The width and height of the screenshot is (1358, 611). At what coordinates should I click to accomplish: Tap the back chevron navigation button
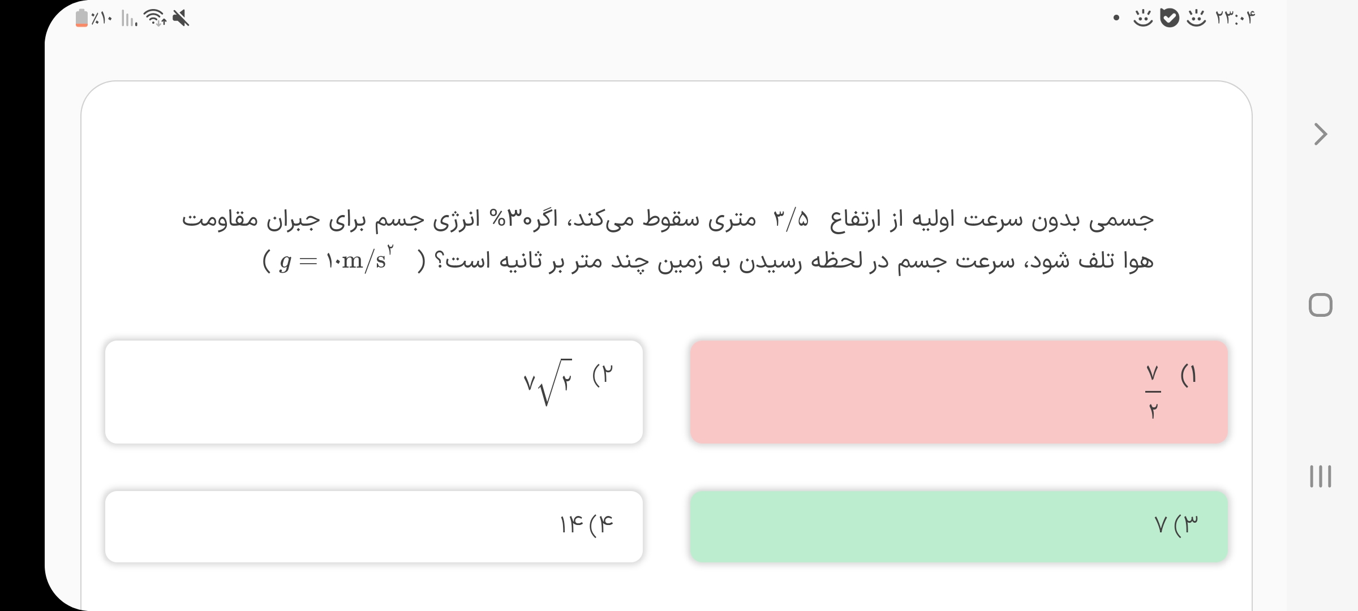pos(1320,135)
